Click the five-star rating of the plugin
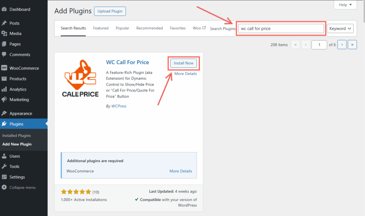The width and height of the screenshot is (365, 216). click(x=76, y=191)
